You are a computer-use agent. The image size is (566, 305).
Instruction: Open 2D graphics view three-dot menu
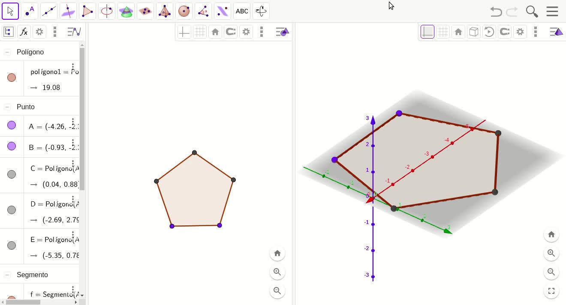click(262, 32)
